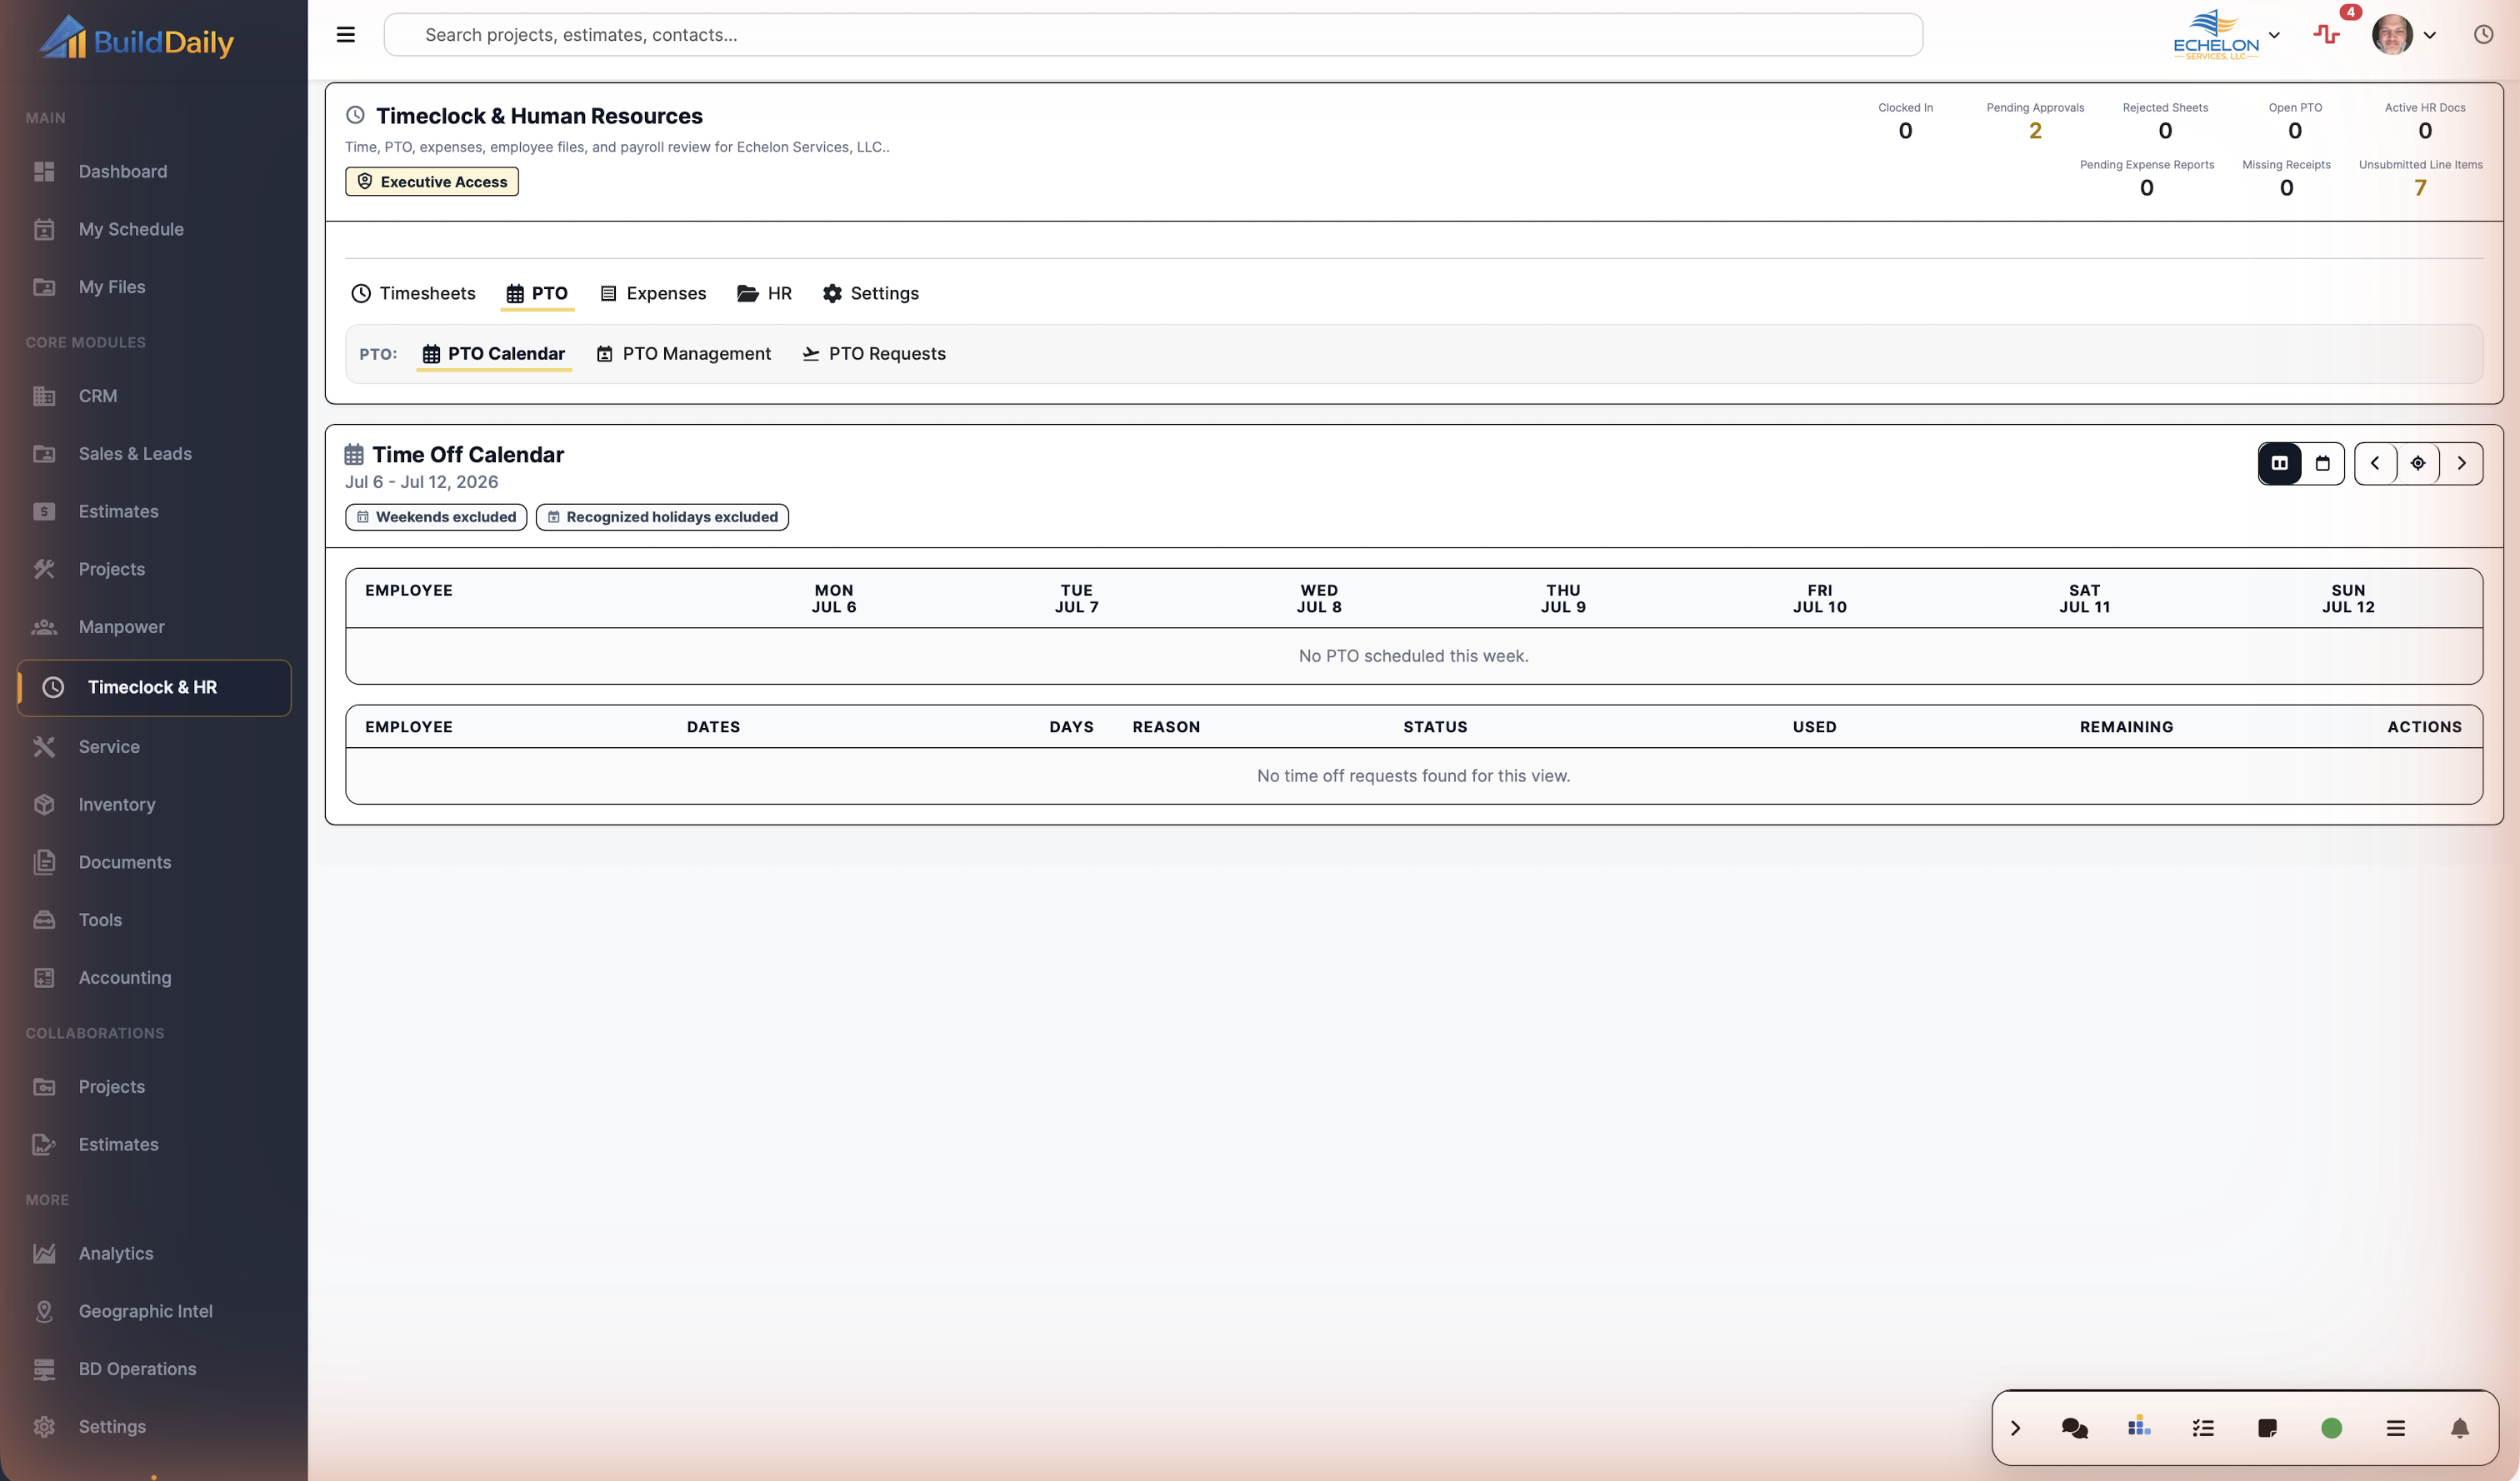
Task: Click the Rejected Sheets stat
Action: click(x=2165, y=121)
